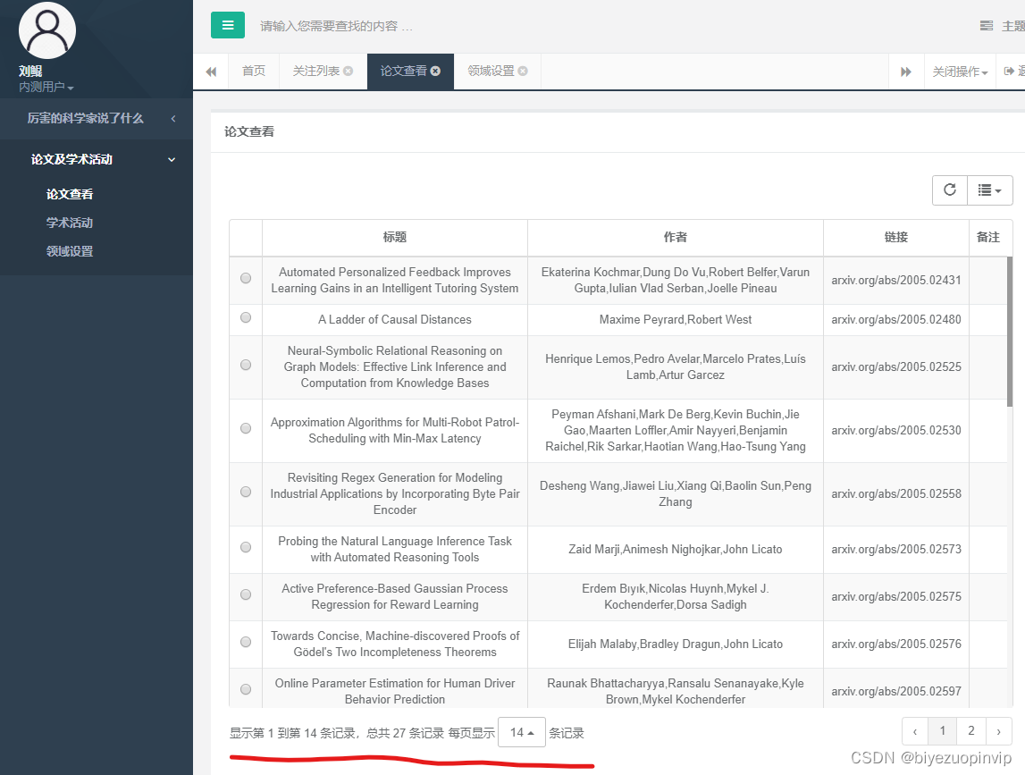Click link arxiv.org/abs/2005.02530
1025x775 pixels.
(x=896, y=430)
